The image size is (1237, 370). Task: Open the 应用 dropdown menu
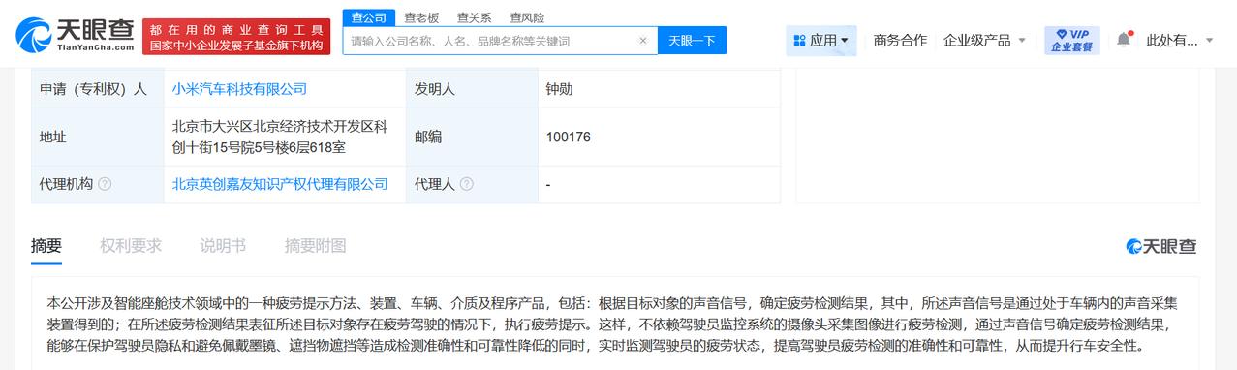click(x=820, y=41)
